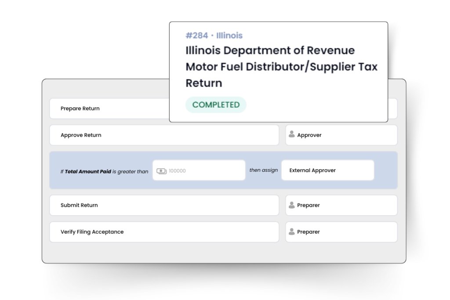This screenshot has width=450, height=300.
Task: Click the bold Total Amount Paid condition
Action: (x=87, y=172)
